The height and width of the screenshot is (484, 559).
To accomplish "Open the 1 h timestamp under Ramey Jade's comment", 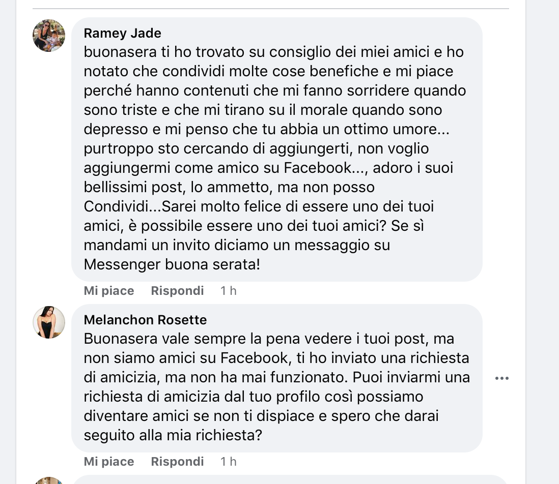I will coord(229,291).
